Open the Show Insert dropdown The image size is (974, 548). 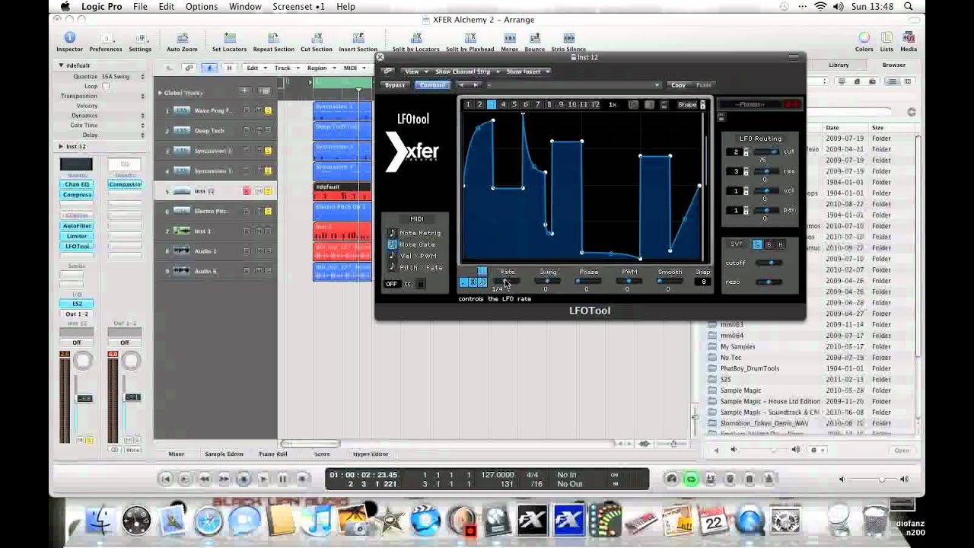tap(527, 71)
